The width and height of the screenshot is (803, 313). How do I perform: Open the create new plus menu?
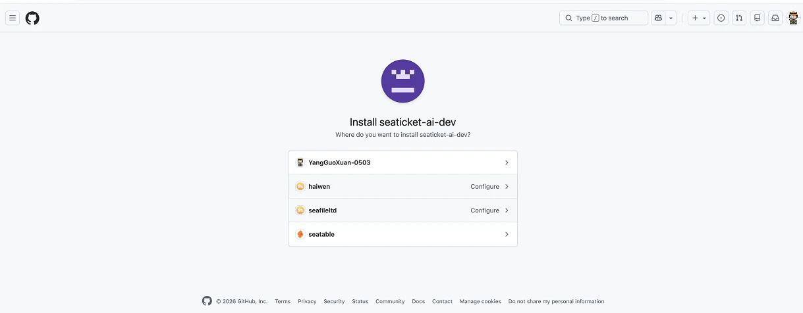click(x=699, y=18)
